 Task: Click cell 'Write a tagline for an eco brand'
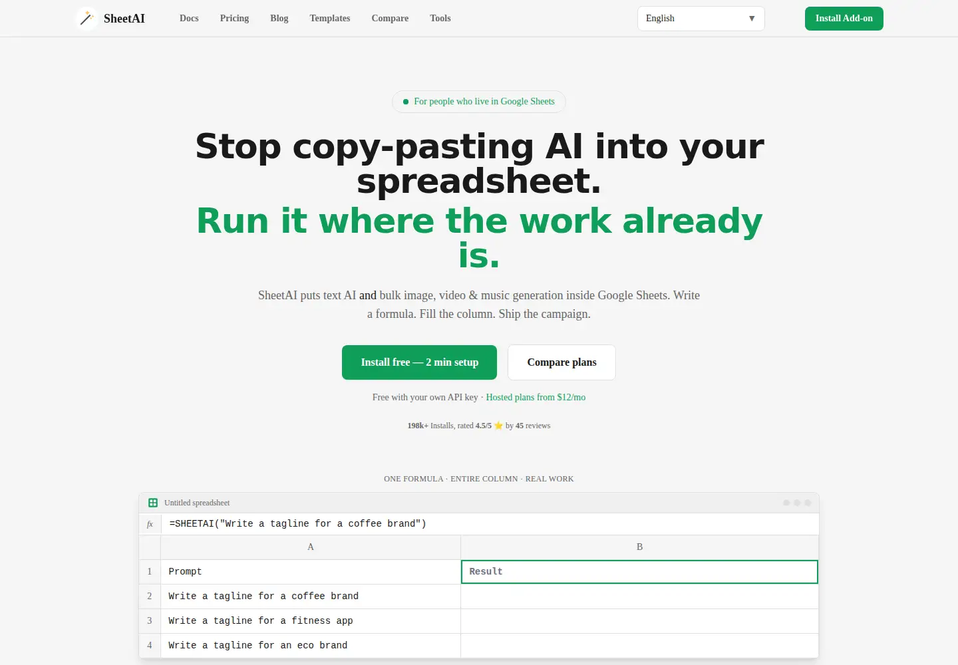[x=311, y=646]
